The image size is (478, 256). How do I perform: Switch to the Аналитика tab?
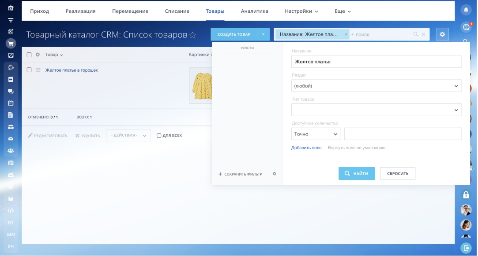tap(255, 11)
